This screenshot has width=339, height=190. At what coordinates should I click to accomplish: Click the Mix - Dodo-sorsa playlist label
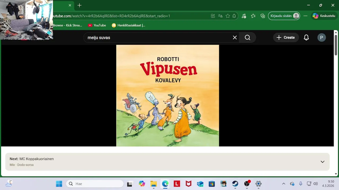[x=21, y=165]
